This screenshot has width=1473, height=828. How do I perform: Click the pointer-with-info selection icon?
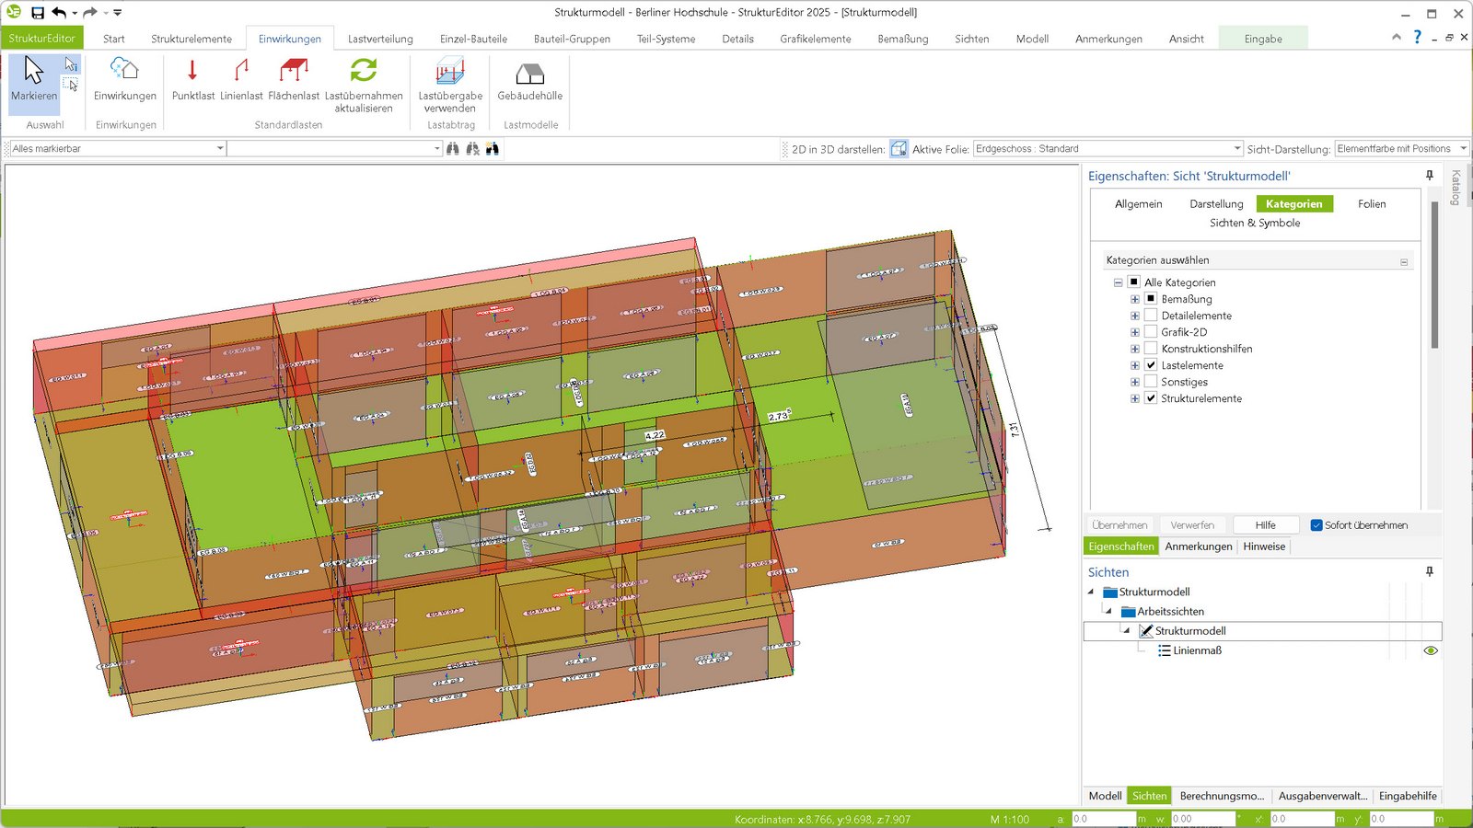pos(71,64)
